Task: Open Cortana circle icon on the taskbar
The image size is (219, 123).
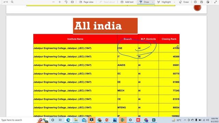Action: click(53, 120)
